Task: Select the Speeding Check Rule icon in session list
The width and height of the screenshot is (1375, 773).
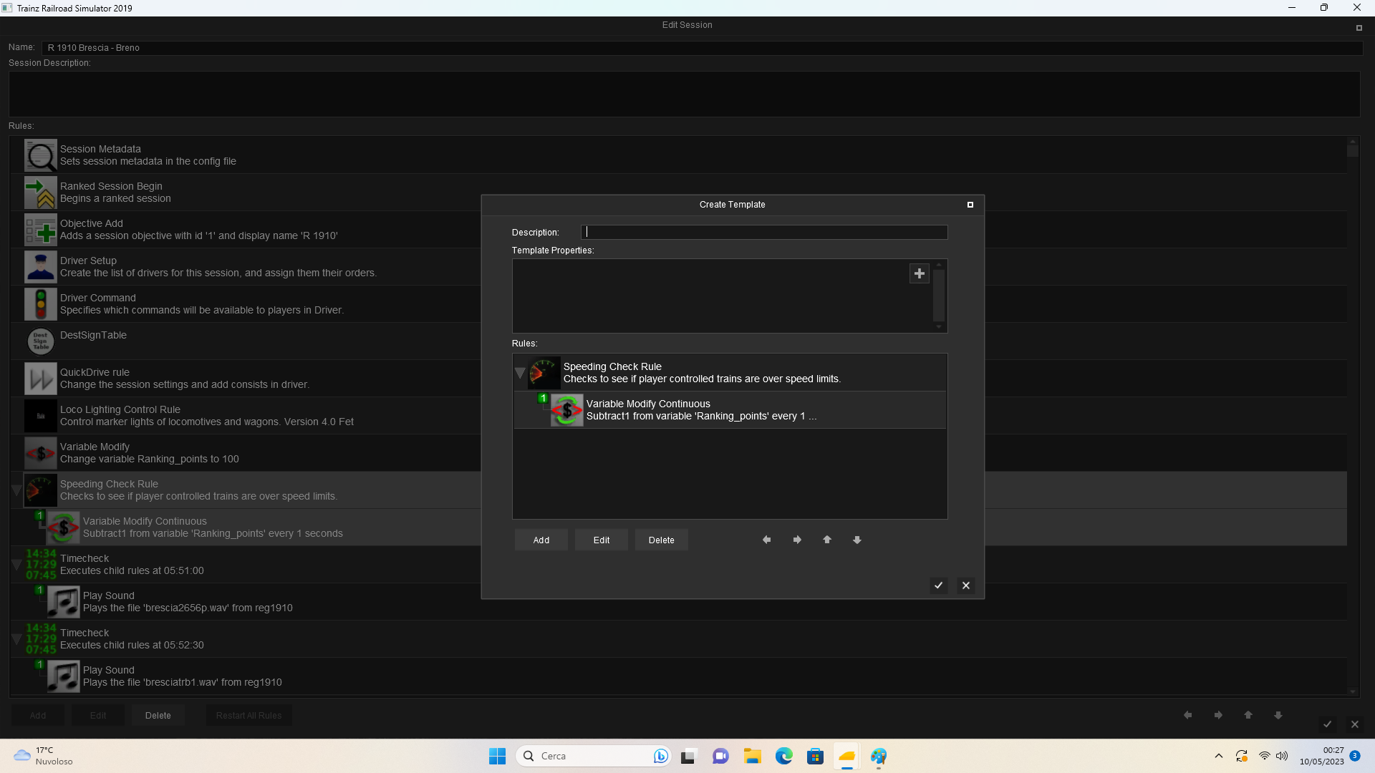Action: (41, 490)
